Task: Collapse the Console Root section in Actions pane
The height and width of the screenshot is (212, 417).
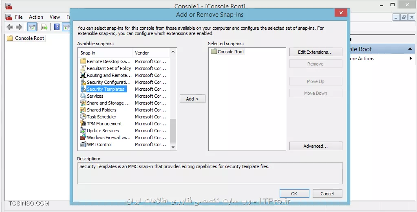Action: [x=410, y=49]
